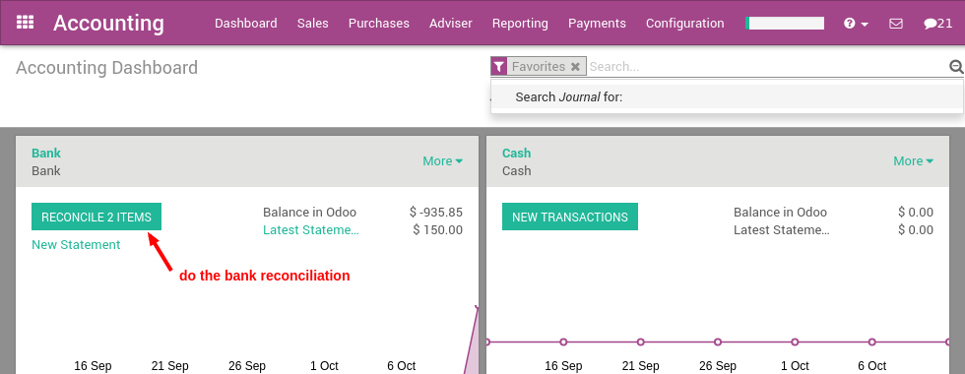
Task: Open the Sales menu
Action: pos(313,24)
